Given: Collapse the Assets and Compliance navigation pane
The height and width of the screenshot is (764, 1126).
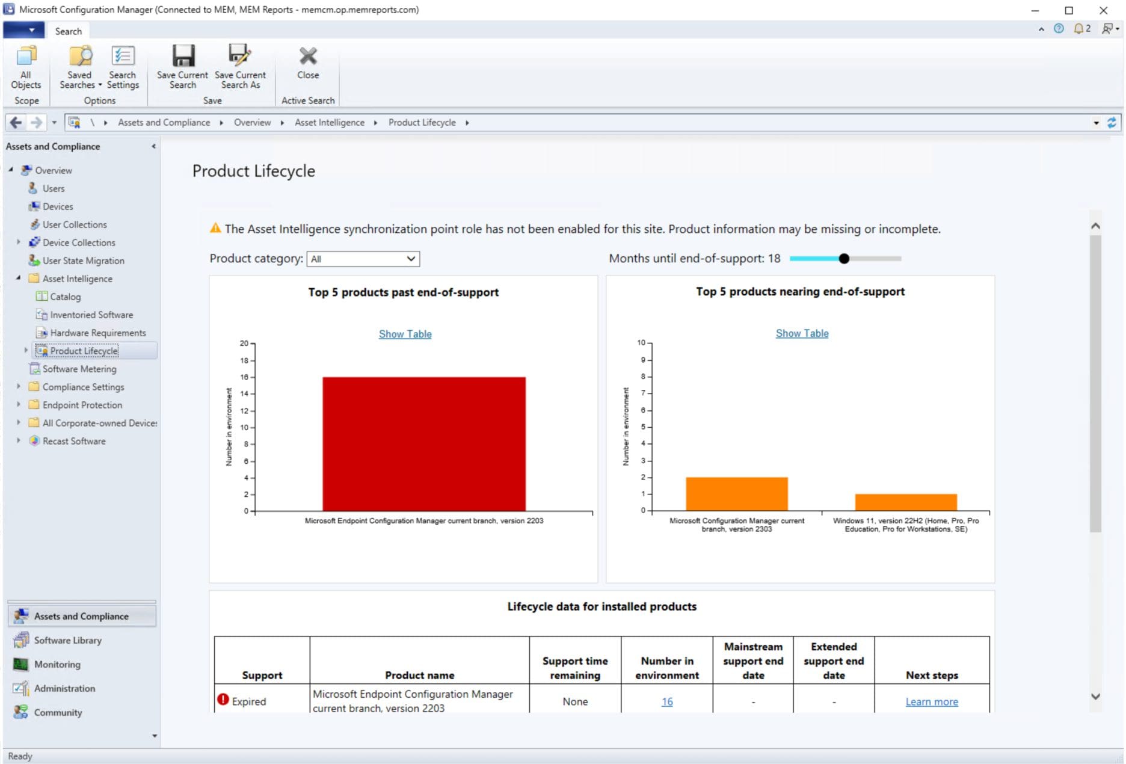Looking at the screenshot, I should click(x=153, y=146).
